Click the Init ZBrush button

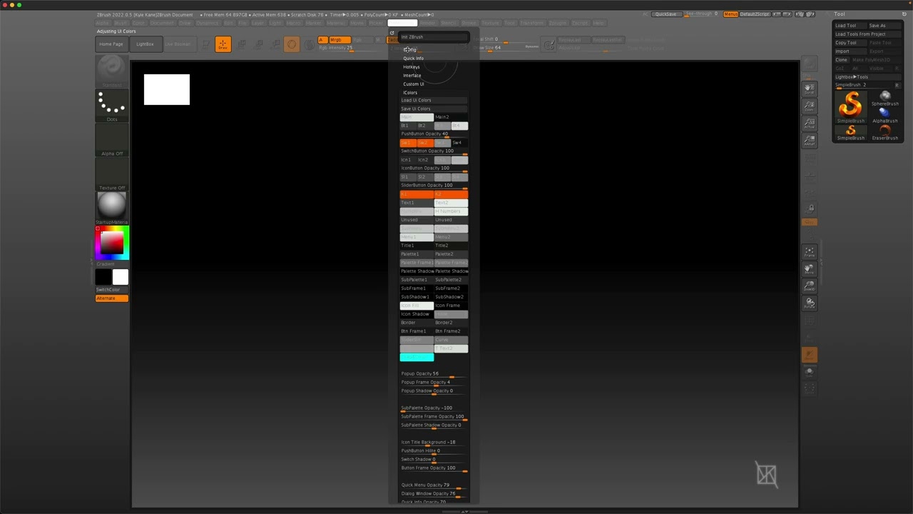click(x=434, y=37)
